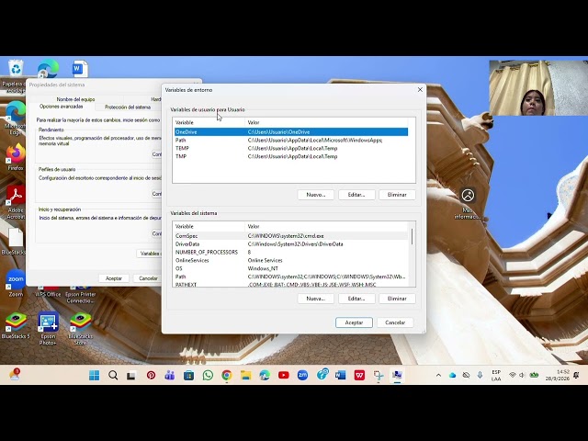This screenshot has height=441, width=588.
Task: Open File Explorer from the taskbar
Action: click(245, 375)
